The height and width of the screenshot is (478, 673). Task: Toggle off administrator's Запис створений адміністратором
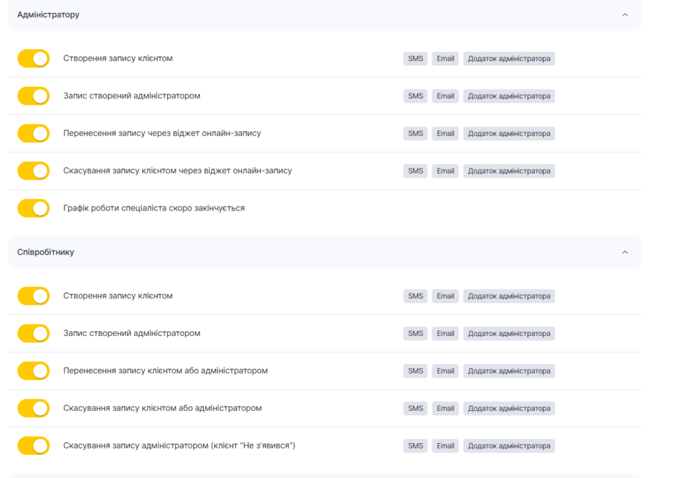(34, 96)
